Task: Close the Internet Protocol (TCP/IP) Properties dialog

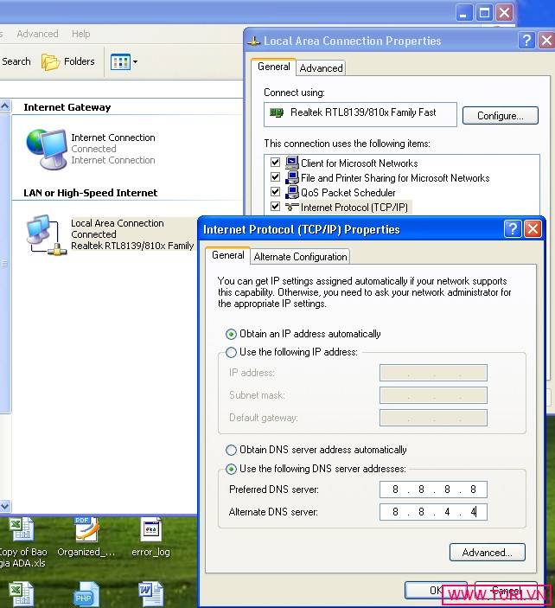Action: point(533,229)
